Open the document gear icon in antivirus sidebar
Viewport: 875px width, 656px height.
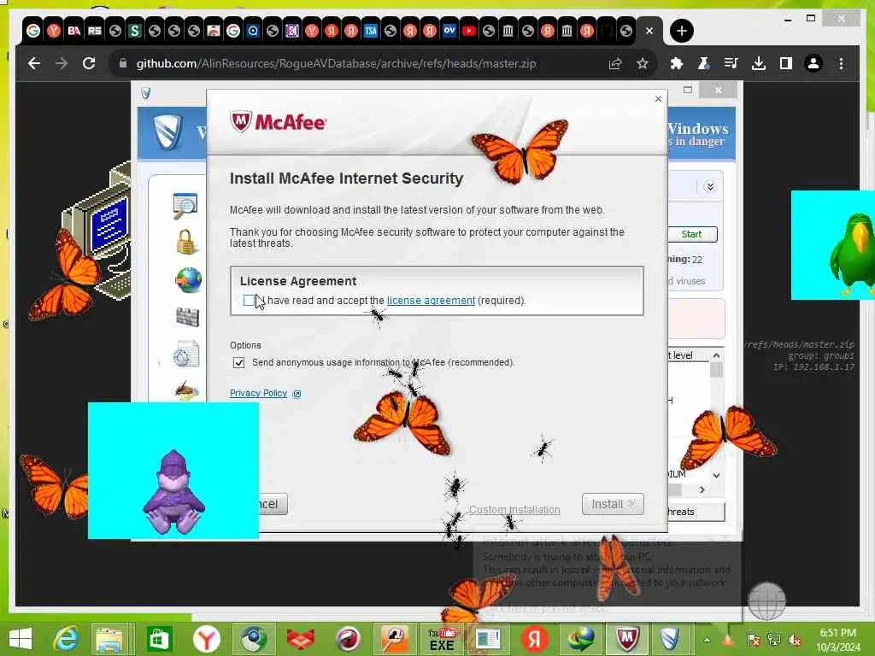(x=185, y=354)
